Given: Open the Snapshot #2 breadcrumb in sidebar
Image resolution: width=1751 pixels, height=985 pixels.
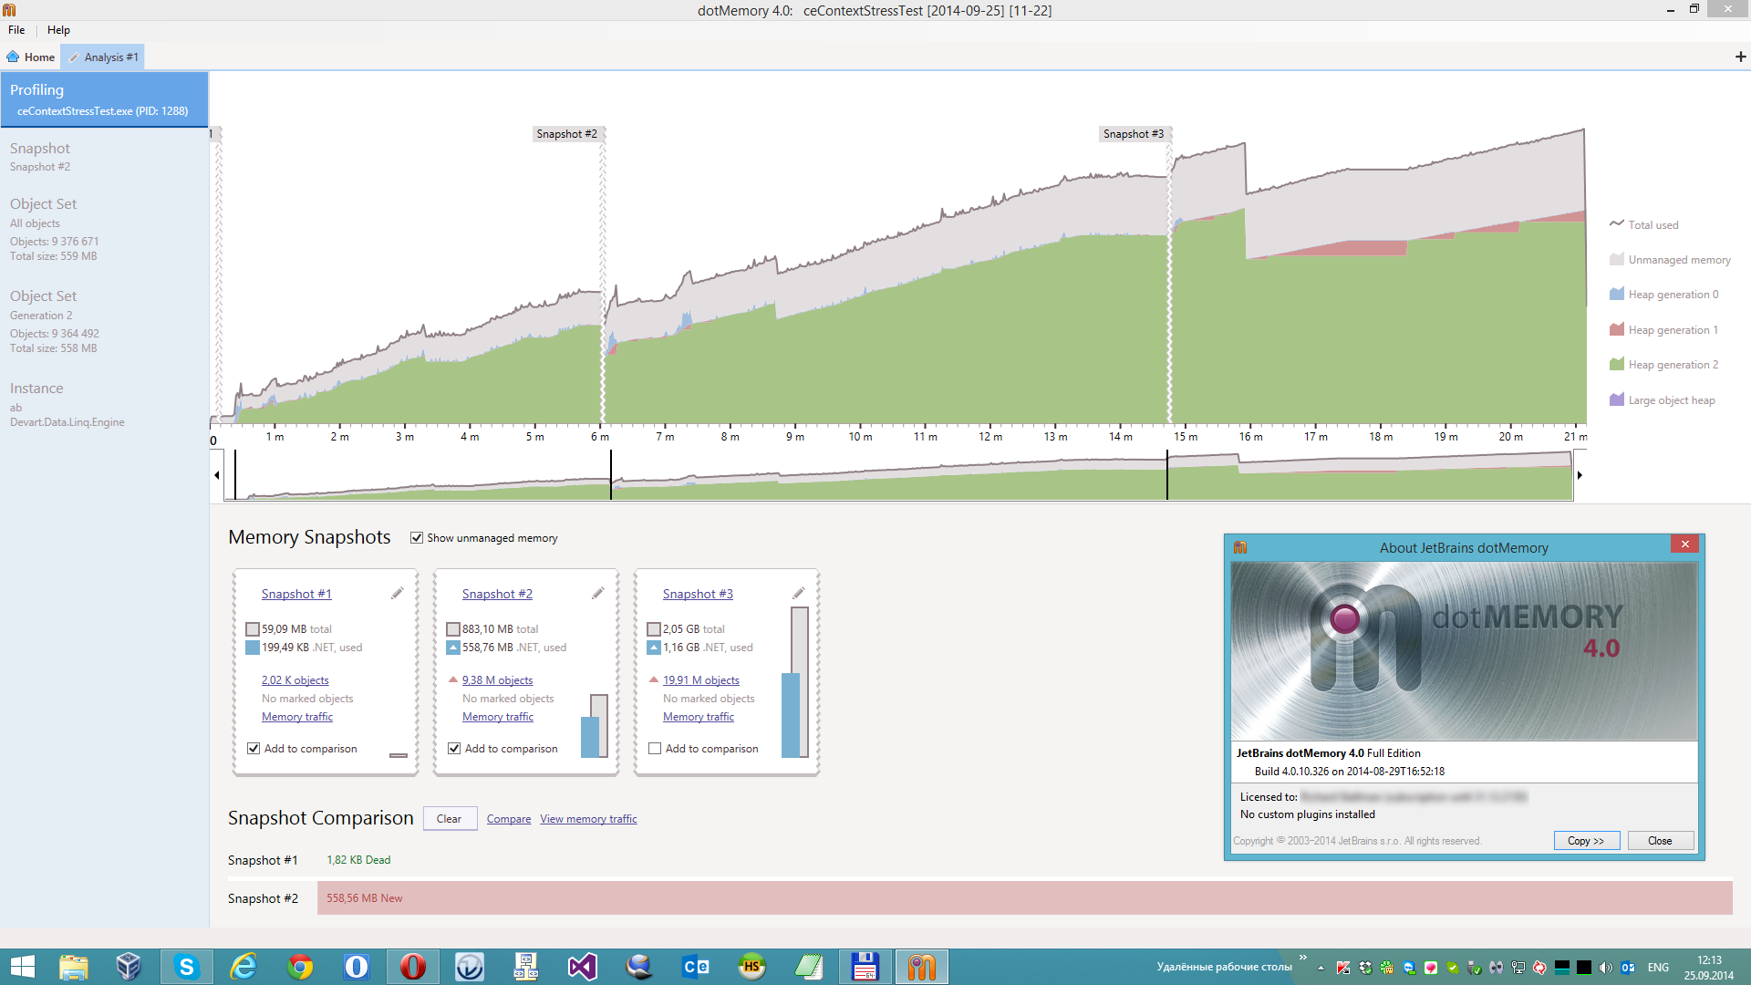Looking at the screenshot, I should pos(104,157).
